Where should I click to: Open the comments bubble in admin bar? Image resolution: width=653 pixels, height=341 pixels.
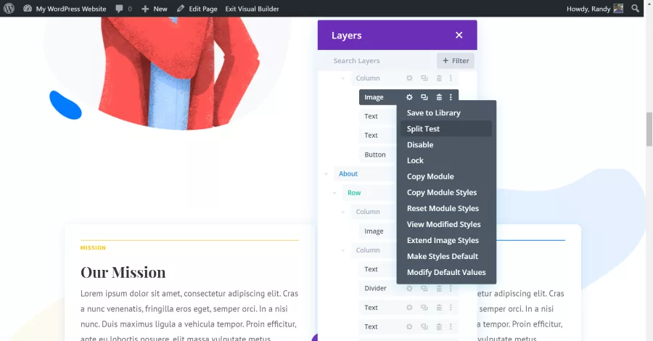(x=123, y=8)
